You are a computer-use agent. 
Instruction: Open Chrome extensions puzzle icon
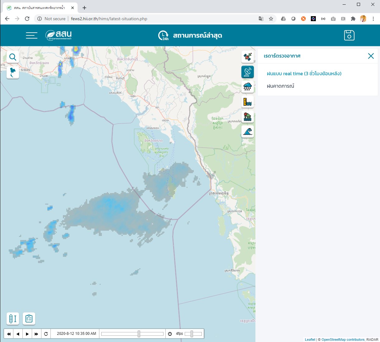tap(353, 19)
